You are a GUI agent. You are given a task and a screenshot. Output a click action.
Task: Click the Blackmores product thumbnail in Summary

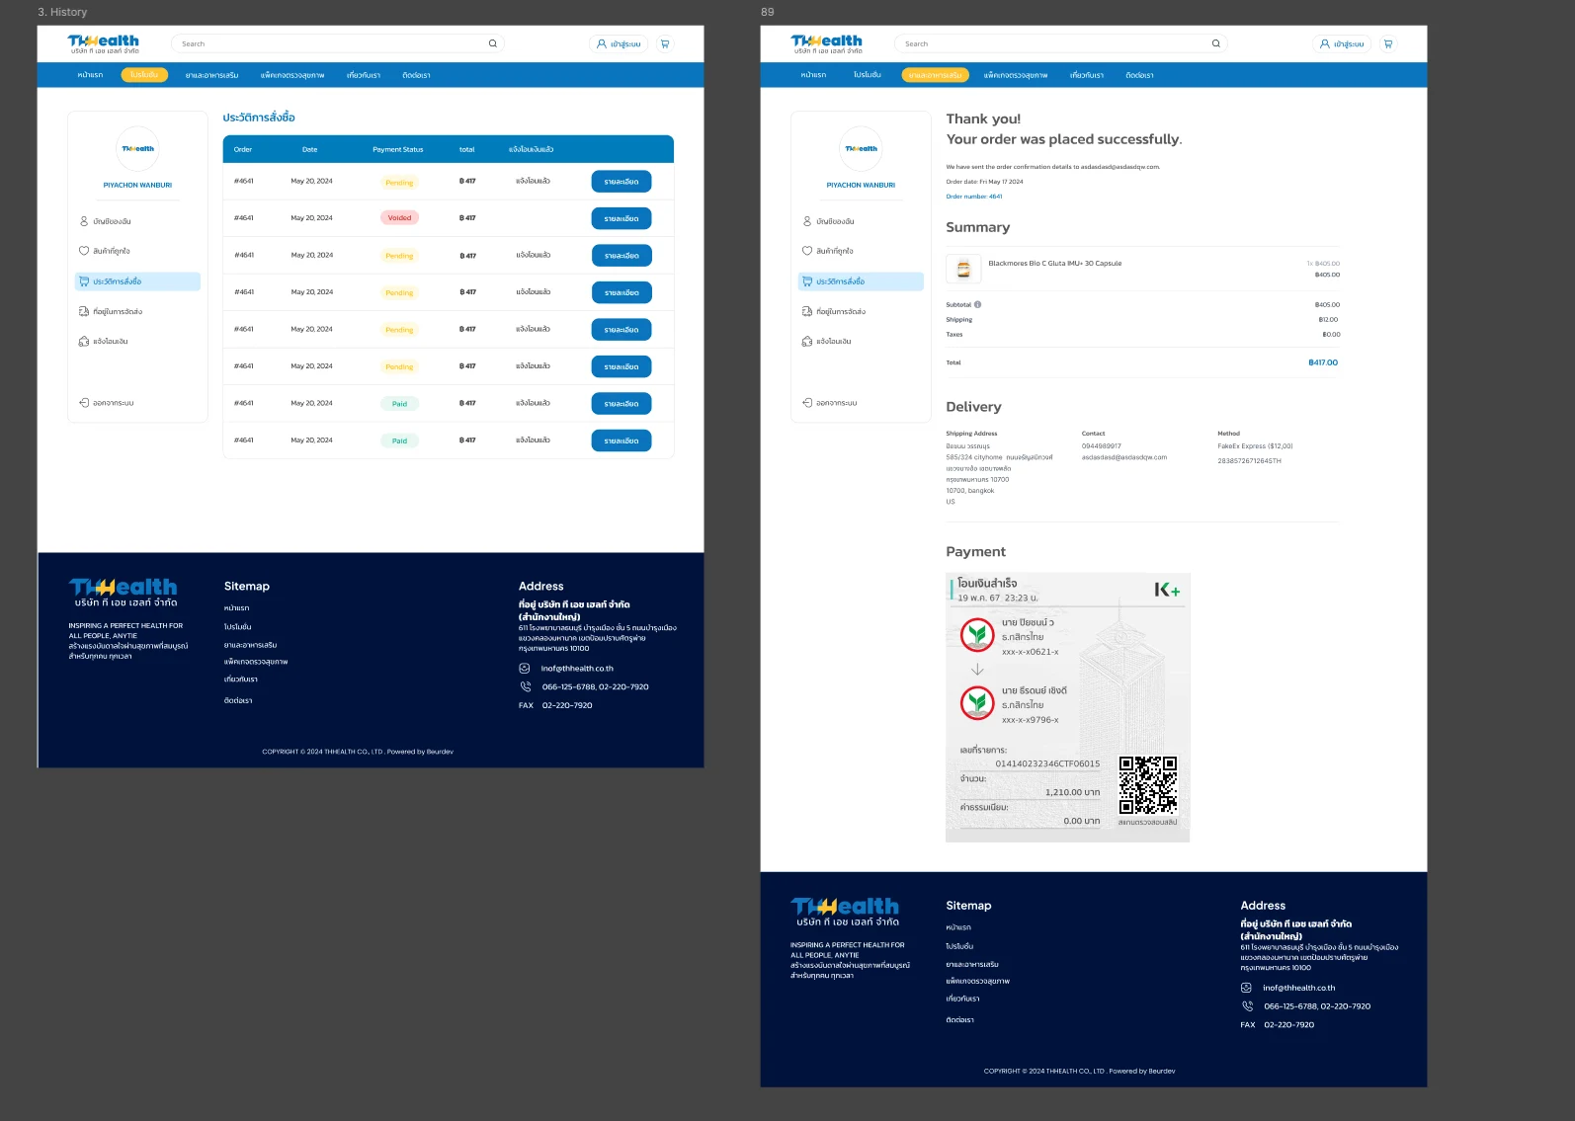tap(963, 269)
